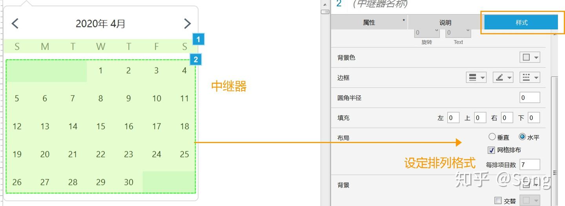Switch to the 说明 tab
This screenshot has height=206, width=565.
pyautogui.click(x=445, y=23)
